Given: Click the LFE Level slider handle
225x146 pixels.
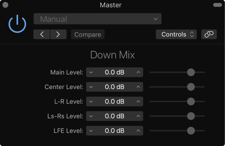Looking at the screenshot, I should pyautogui.click(x=191, y=131).
